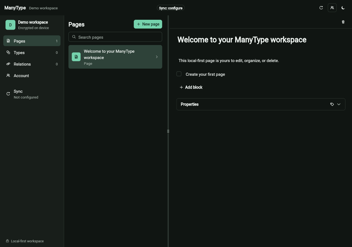The image size is (352, 247).
Task: Click 'Create your first page' text
Action: 205,74
